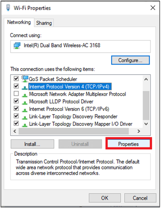
Task: Click the Intel Dual Band Wireless adapter icon
Action: click(x=17, y=46)
